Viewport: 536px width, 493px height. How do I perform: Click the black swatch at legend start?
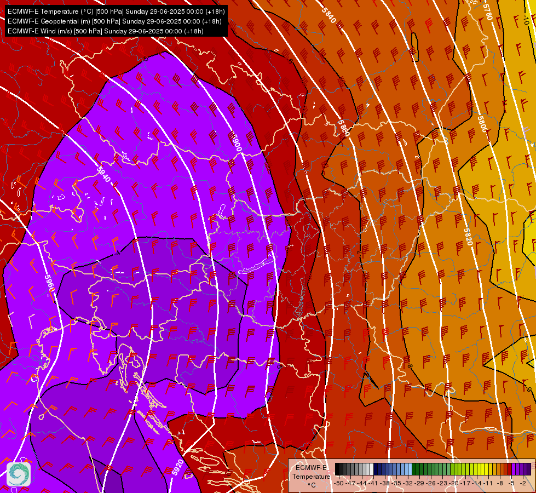pyautogui.click(x=337, y=469)
